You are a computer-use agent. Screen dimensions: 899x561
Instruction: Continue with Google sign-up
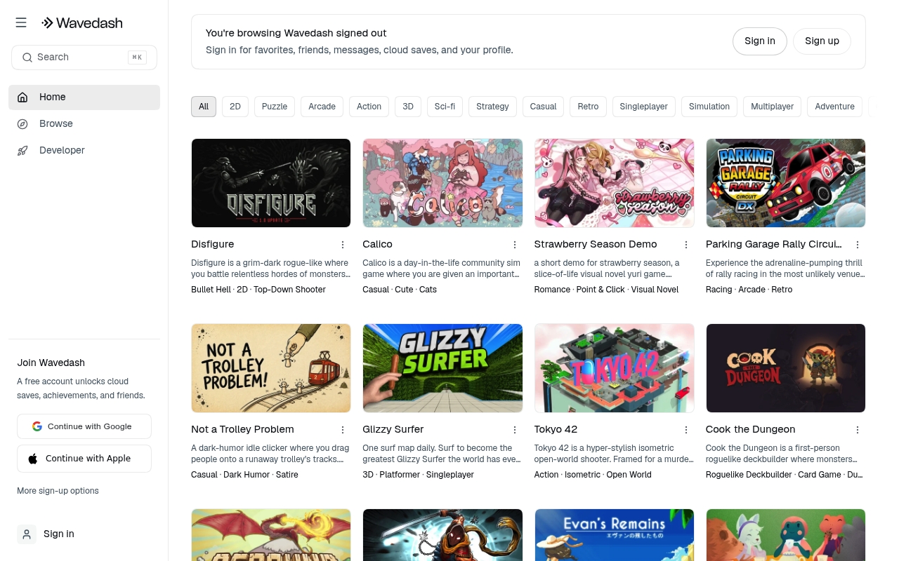click(84, 426)
